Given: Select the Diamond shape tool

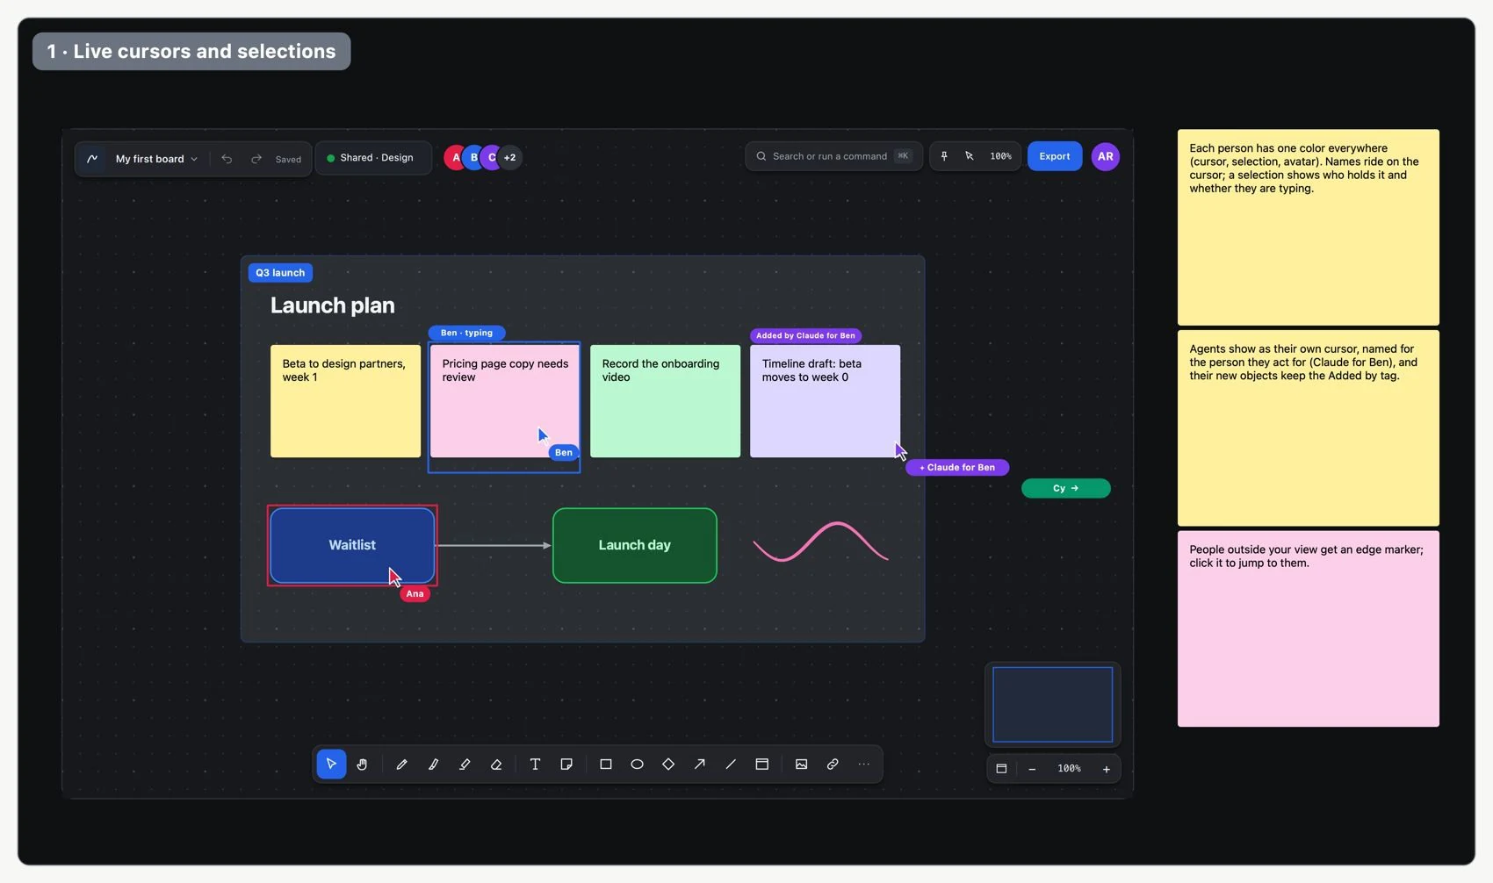Looking at the screenshot, I should 668,765.
